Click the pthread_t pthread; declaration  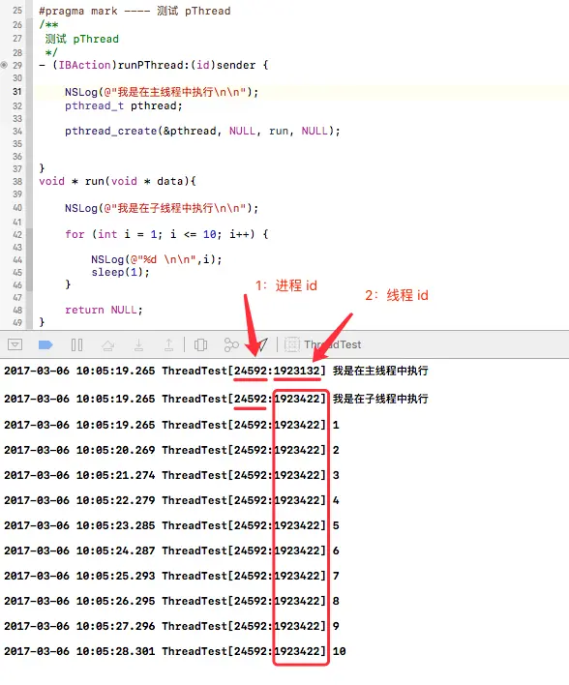[x=123, y=106]
